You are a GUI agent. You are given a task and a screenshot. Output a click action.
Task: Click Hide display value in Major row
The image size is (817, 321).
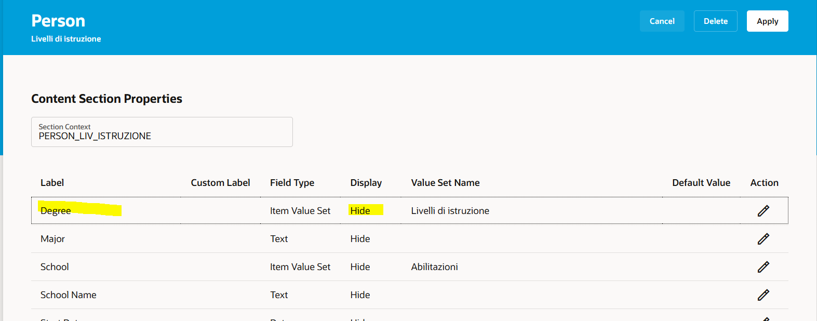360,239
